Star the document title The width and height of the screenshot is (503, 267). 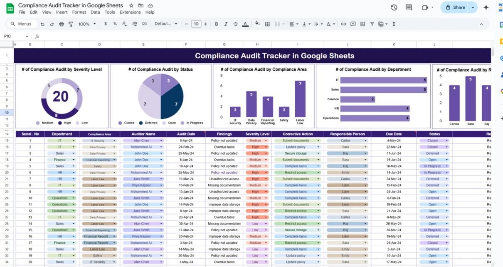(131, 5)
